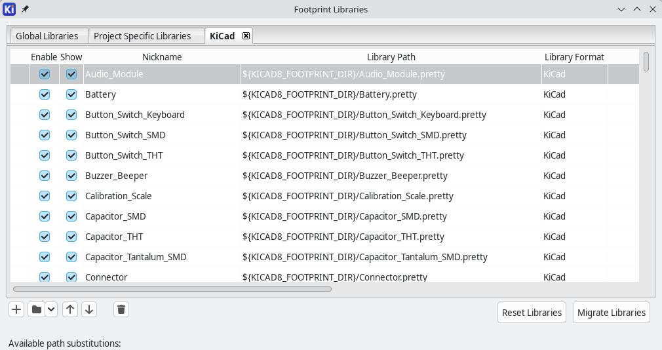662x350 pixels.
Task: Select Calibration_Scale nickname cell
Action: coord(162,195)
